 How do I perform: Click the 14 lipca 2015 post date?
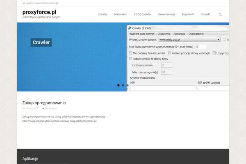[x=32, y=108]
